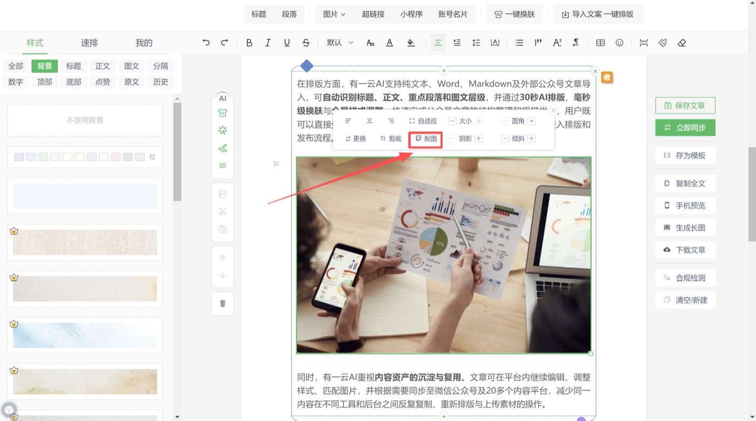
Task: Switch to the 速排 tab
Action: click(x=90, y=43)
